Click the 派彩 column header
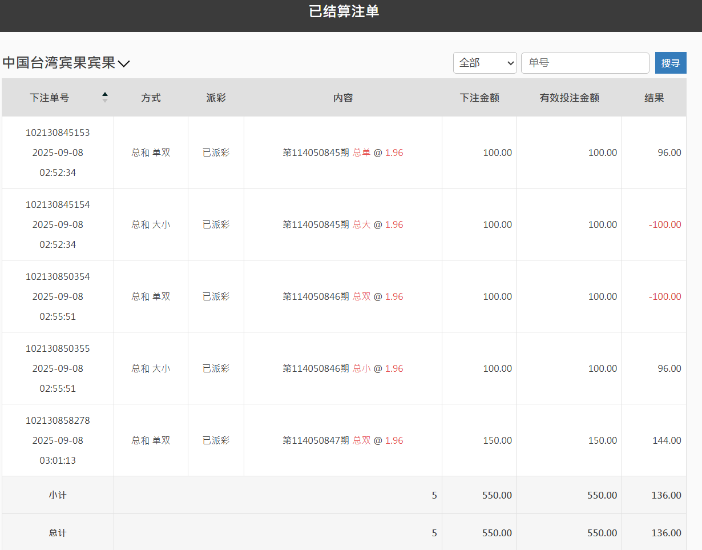Image resolution: width=702 pixels, height=550 pixels. tap(216, 98)
